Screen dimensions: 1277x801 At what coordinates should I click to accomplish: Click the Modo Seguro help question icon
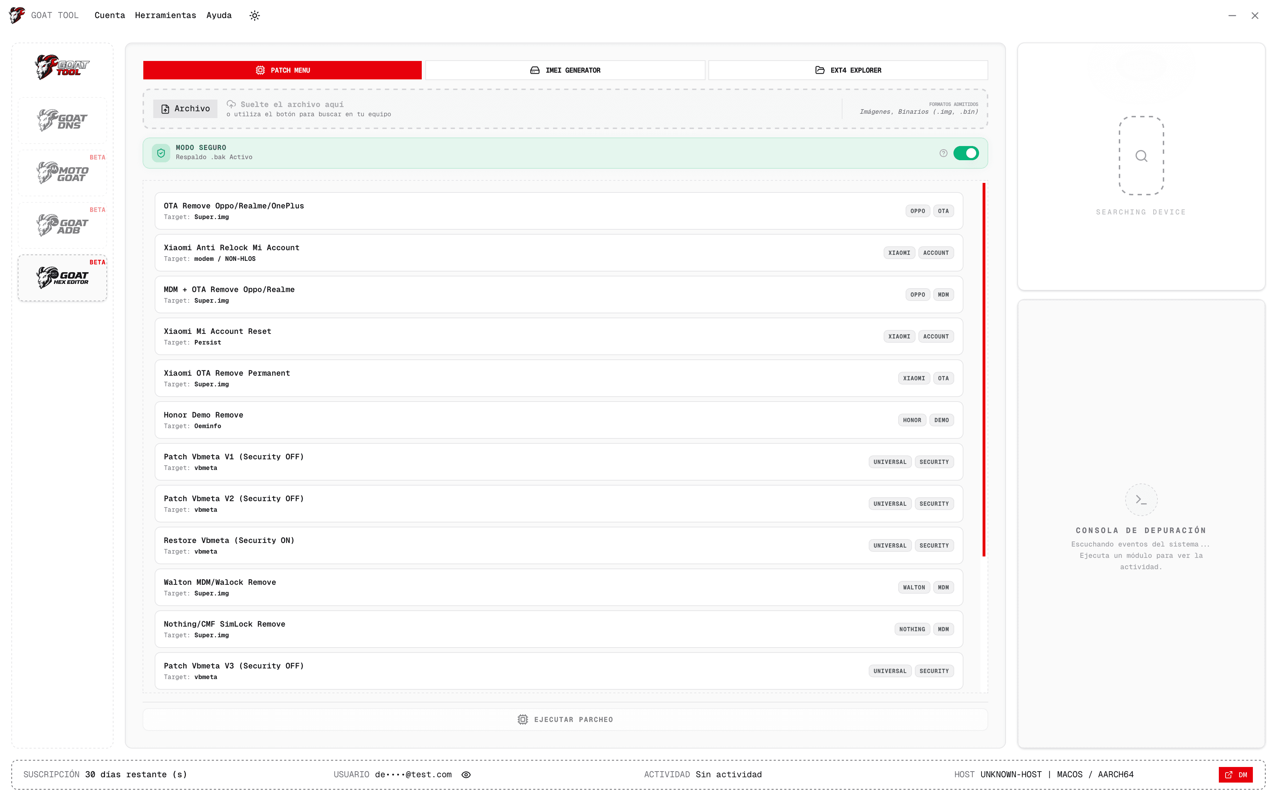(x=943, y=153)
